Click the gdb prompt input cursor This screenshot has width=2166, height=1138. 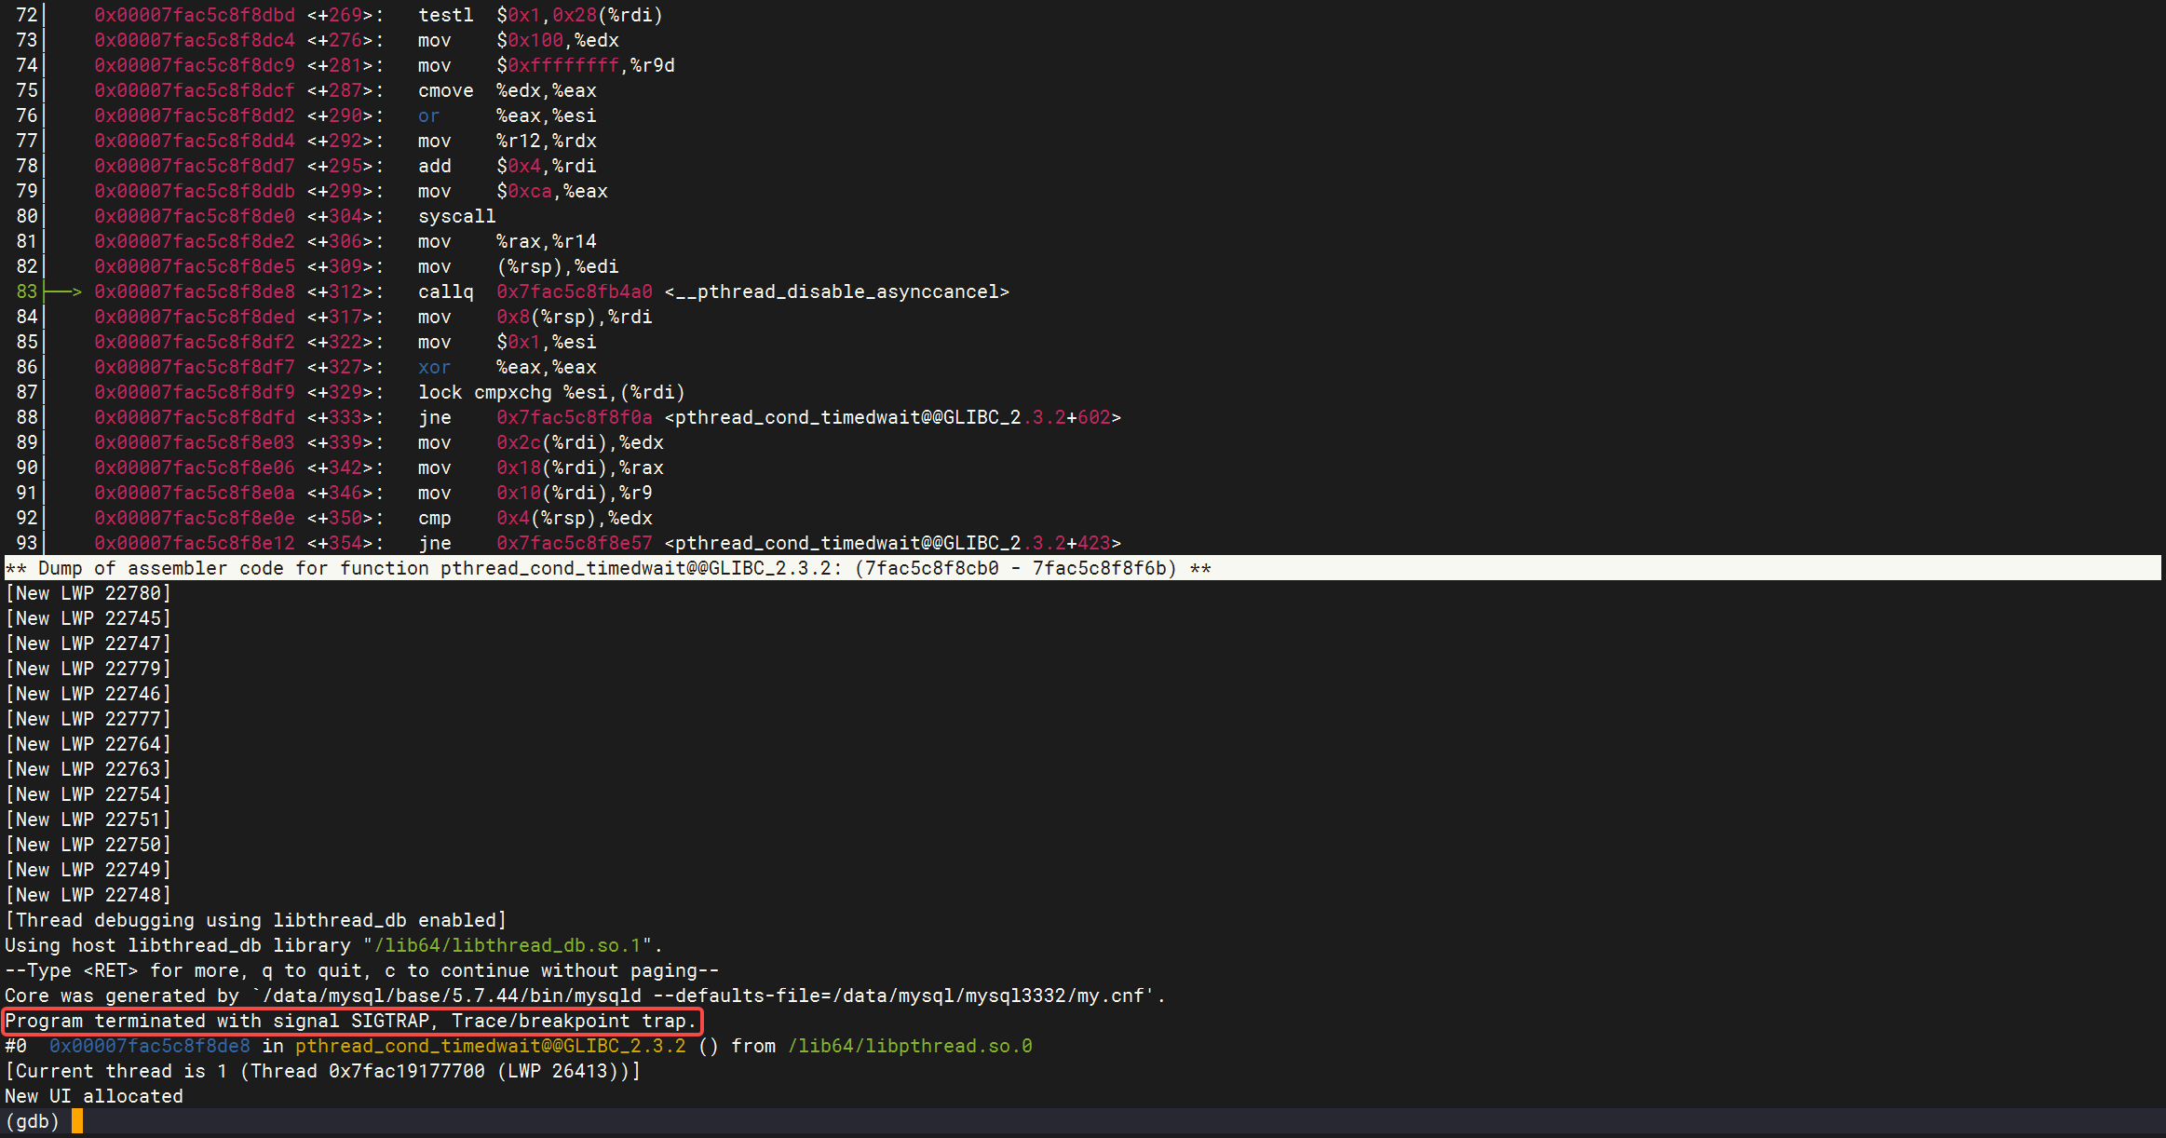[77, 1121]
